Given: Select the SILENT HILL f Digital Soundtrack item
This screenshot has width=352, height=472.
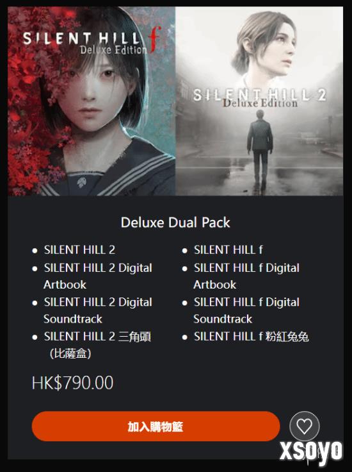Looking at the screenshot, I should 246,310.
